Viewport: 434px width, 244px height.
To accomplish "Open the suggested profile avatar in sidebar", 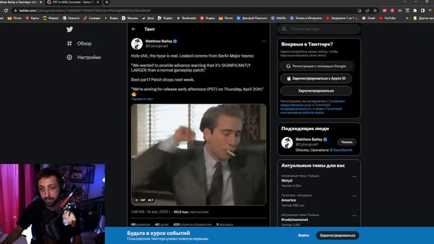I will 287,143.
